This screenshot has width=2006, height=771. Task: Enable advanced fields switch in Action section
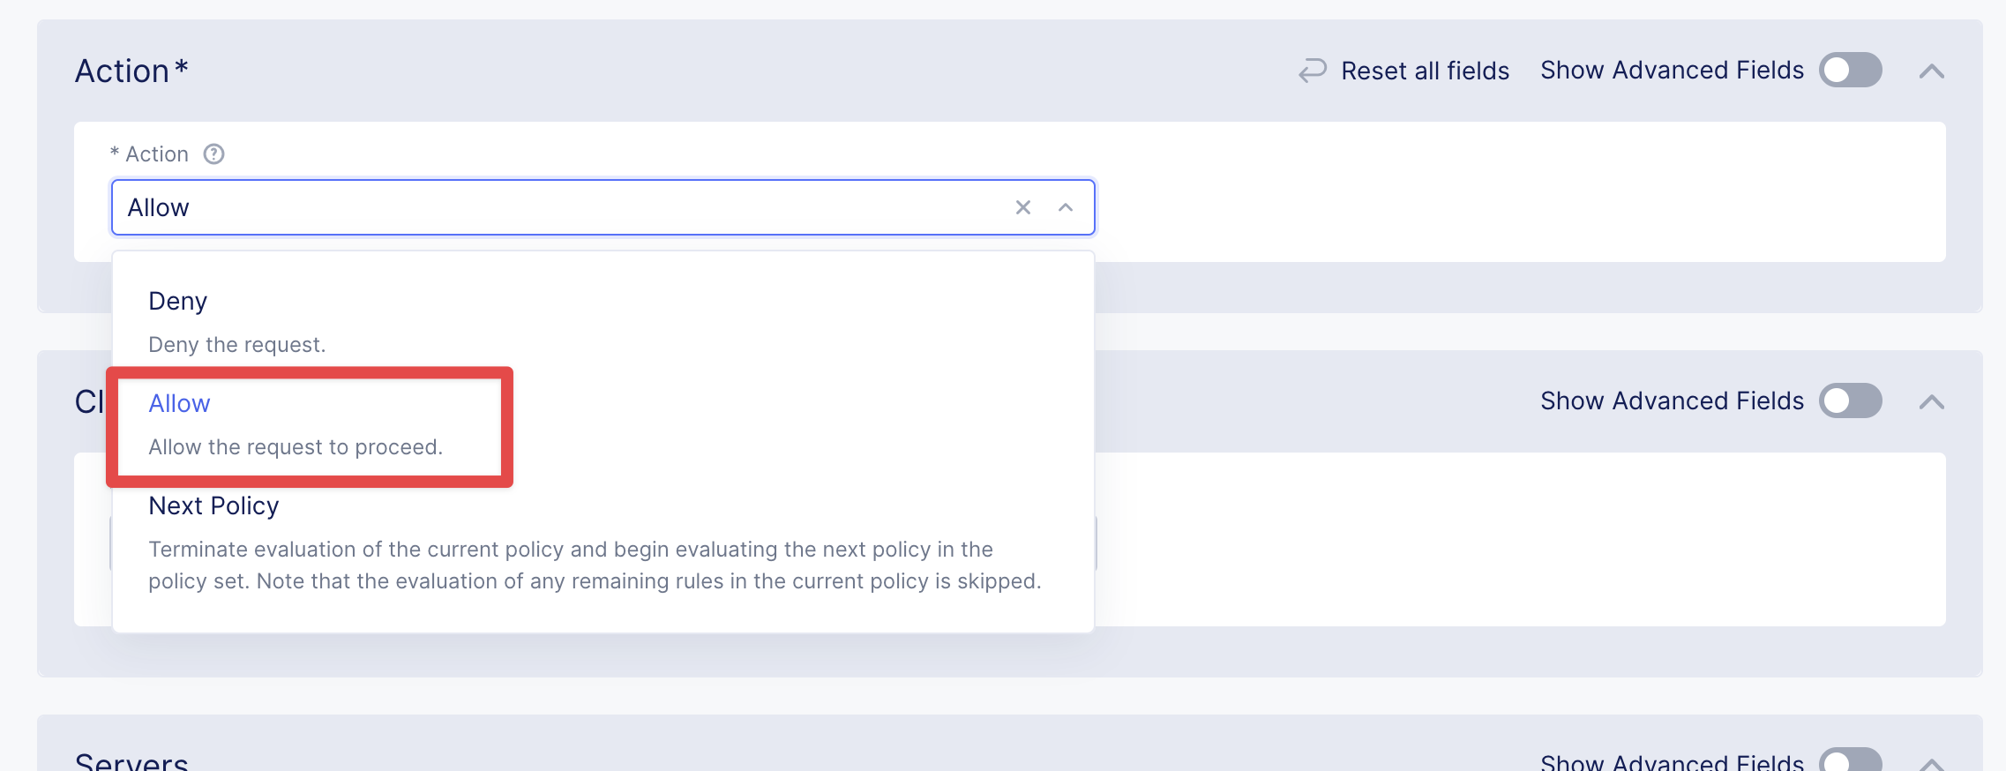[x=1850, y=71]
